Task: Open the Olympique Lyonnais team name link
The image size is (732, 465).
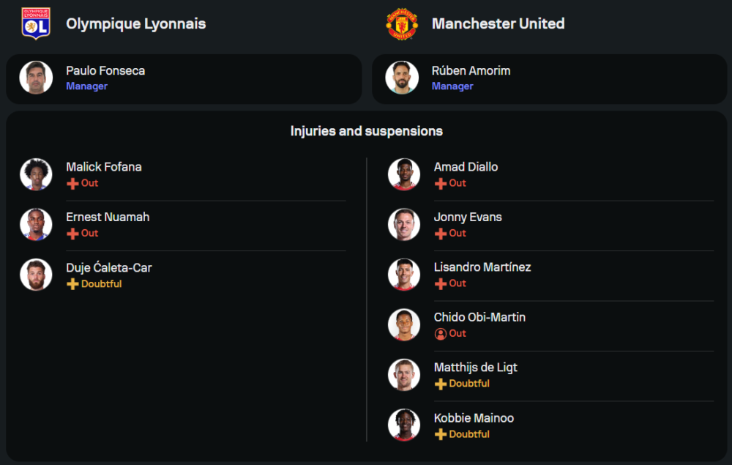Action: (x=136, y=23)
